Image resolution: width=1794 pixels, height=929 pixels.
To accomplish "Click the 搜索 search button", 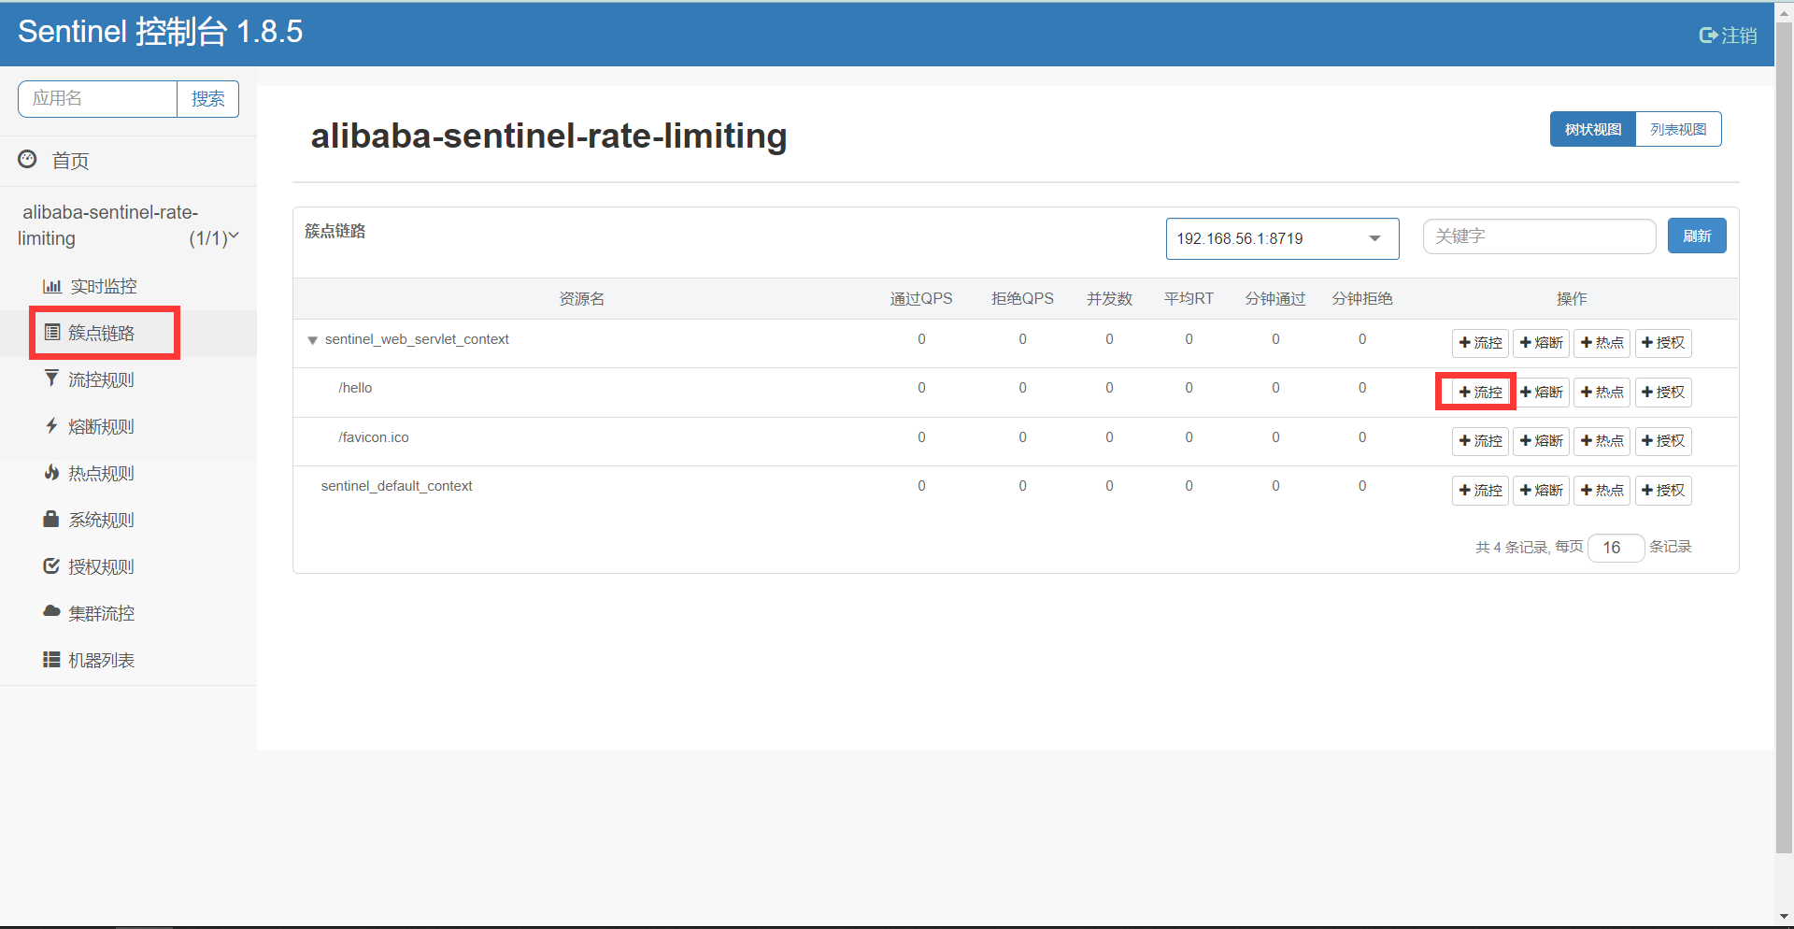I will [x=207, y=99].
